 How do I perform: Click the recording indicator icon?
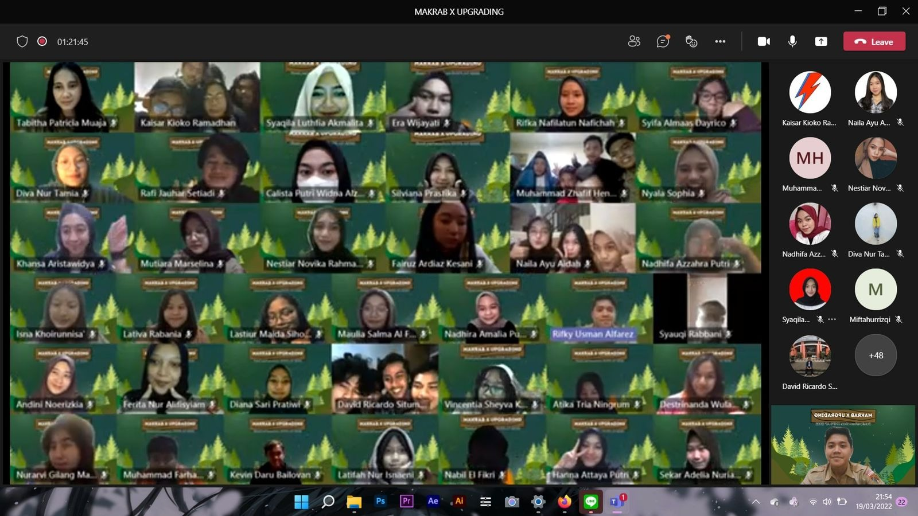coord(42,41)
